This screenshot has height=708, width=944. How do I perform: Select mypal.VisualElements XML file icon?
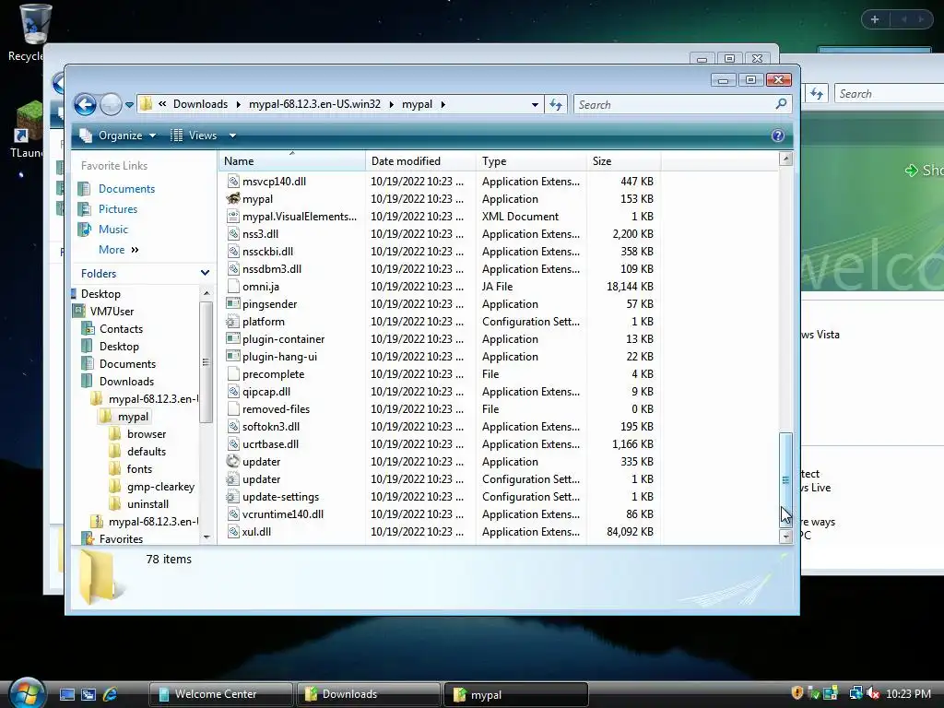click(x=233, y=216)
